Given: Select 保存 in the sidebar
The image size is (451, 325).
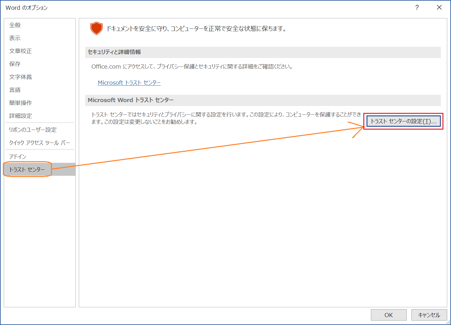Looking at the screenshot, I should pos(40,64).
